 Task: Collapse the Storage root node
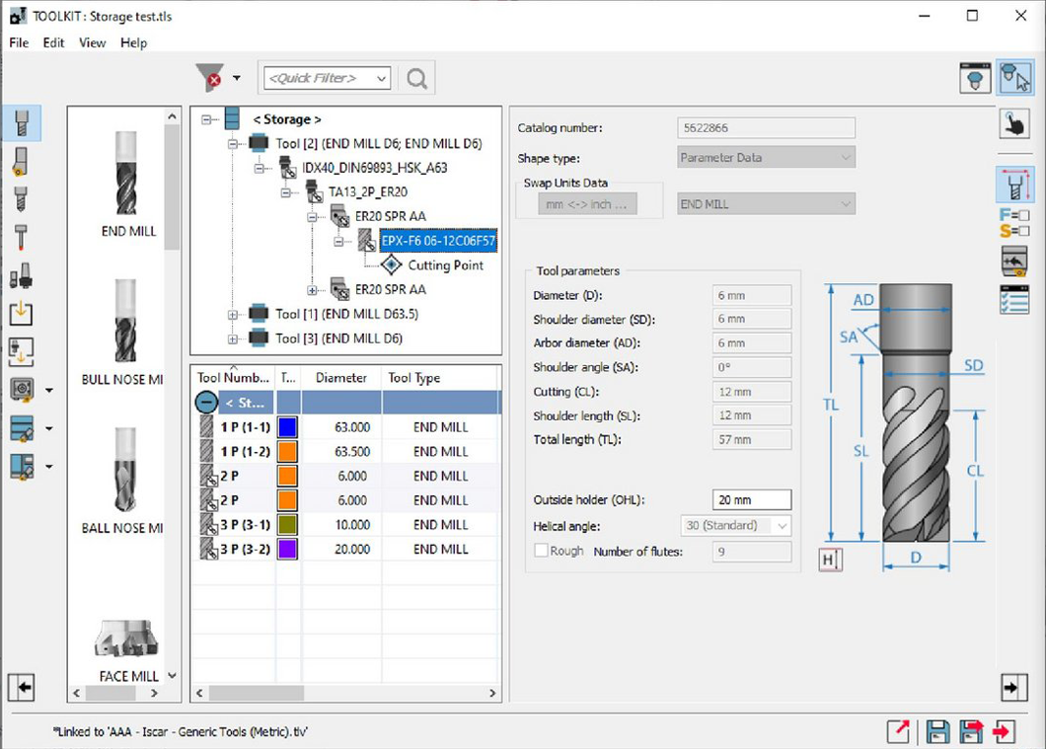click(x=207, y=119)
